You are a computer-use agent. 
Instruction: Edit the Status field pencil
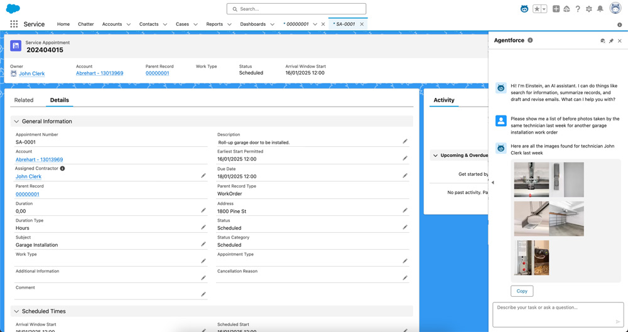405,227
